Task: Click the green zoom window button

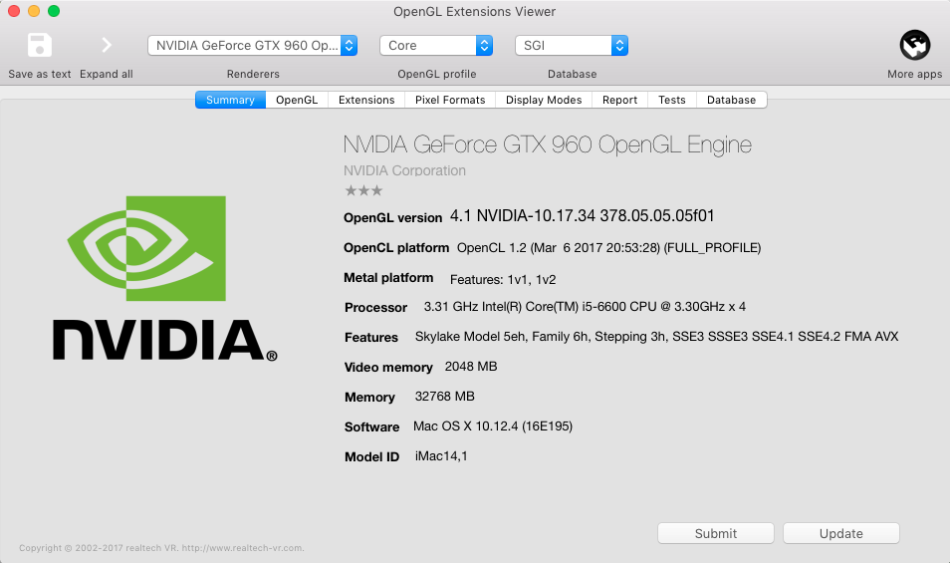Action: point(54,11)
